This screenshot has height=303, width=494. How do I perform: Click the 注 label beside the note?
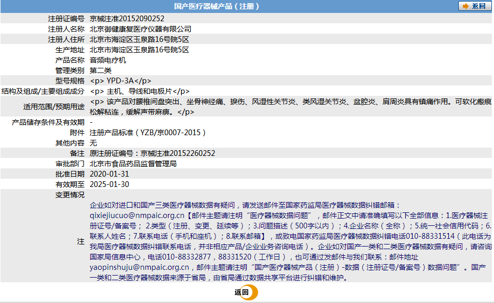(81, 241)
